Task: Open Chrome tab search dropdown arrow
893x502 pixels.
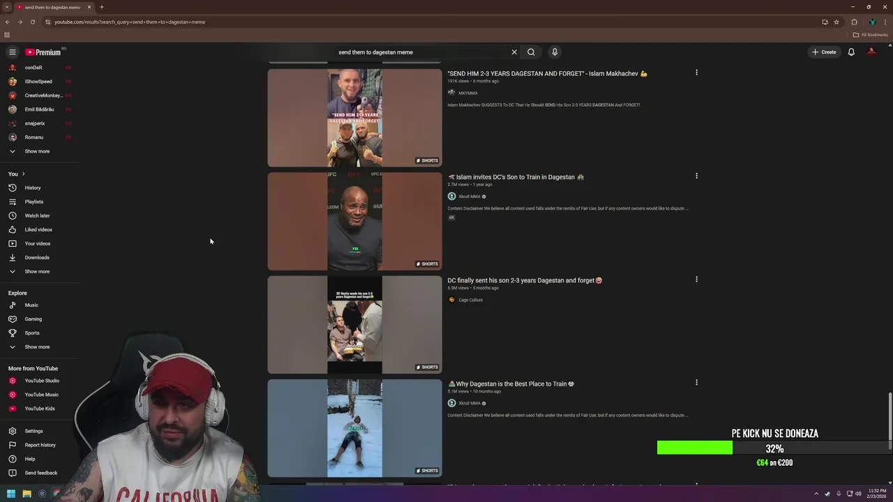Action: [x=7, y=7]
